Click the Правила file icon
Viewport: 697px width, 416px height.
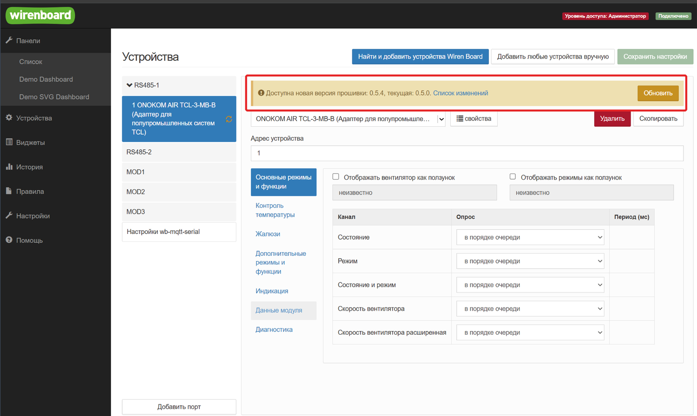point(9,191)
